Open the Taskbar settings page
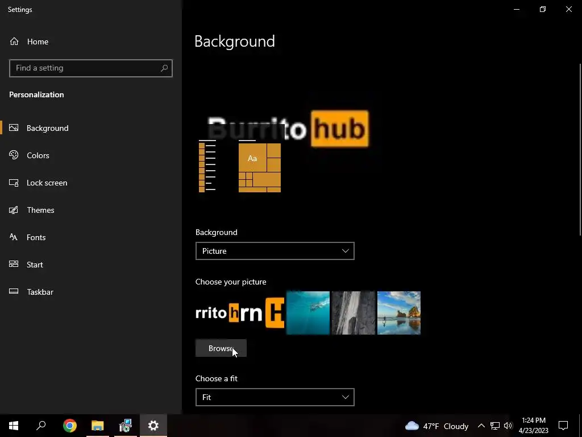Screen dimensions: 582x437 (91, 292)
